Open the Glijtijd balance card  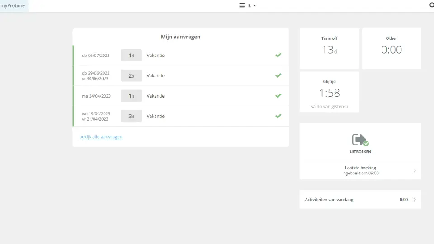click(x=330, y=92)
